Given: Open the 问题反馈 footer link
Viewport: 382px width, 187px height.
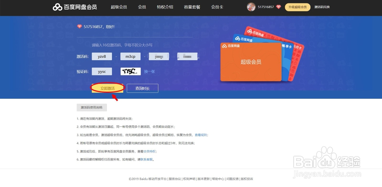Looking at the screenshot, I should [232, 179].
